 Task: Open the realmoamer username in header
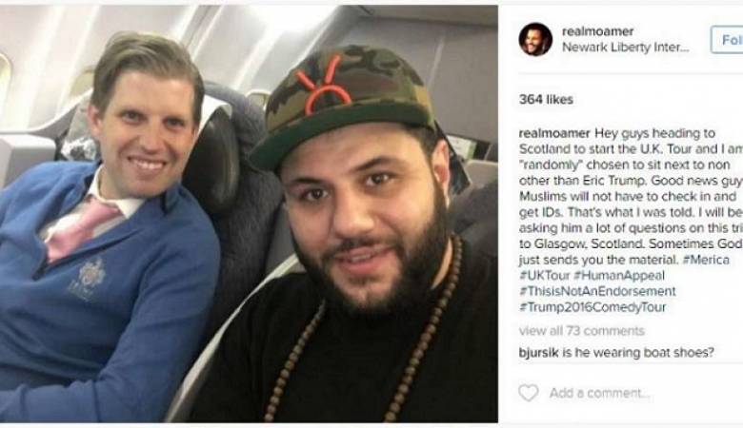tap(597, 31)
